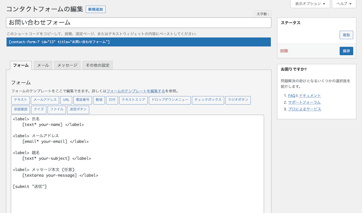Insert a URL form tag
This screenshot has height=213, width=362.
[x=66, y=100]
